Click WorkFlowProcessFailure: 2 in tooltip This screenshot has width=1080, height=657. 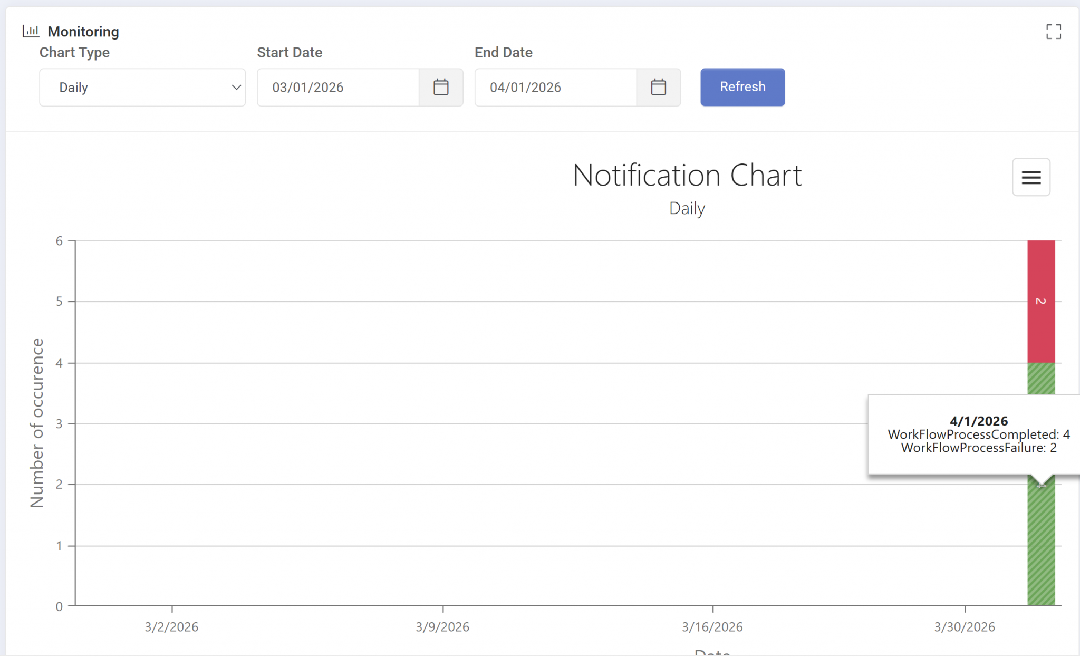[979, 448]
